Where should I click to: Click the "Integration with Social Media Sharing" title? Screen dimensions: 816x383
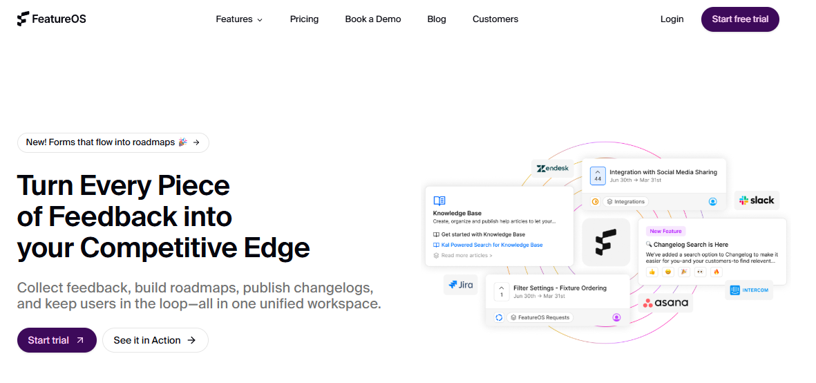[663, 172]
